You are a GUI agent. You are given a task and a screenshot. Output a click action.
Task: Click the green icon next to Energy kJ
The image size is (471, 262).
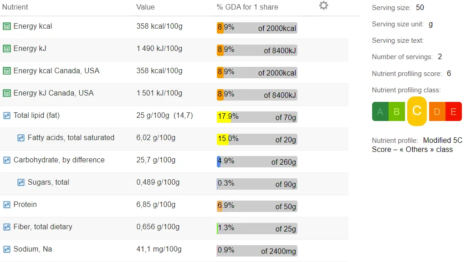(7, 49)
